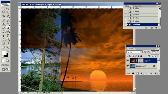Choose Full Screen Mode with menu bar

pos(6,65)
